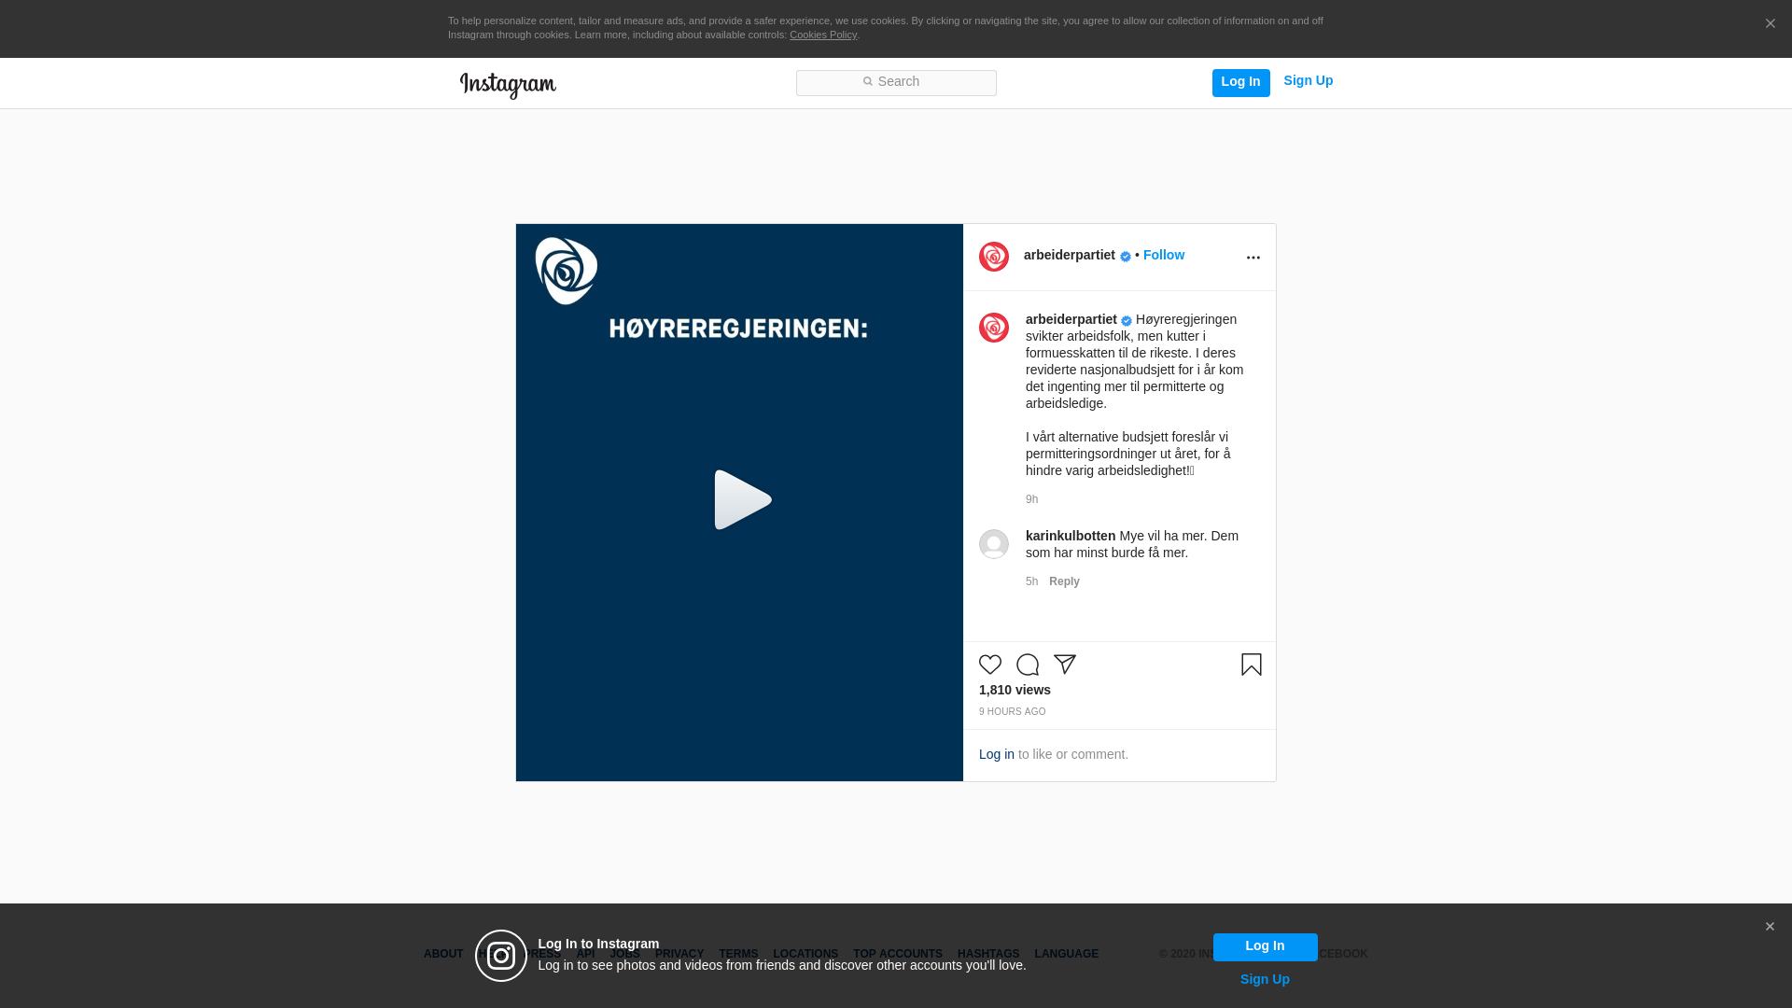Click the share paper plane icon

pos(1065,665)
